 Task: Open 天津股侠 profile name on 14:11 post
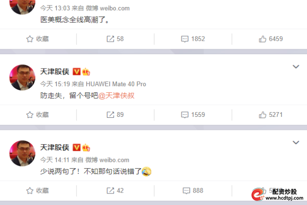coord(55,147)
